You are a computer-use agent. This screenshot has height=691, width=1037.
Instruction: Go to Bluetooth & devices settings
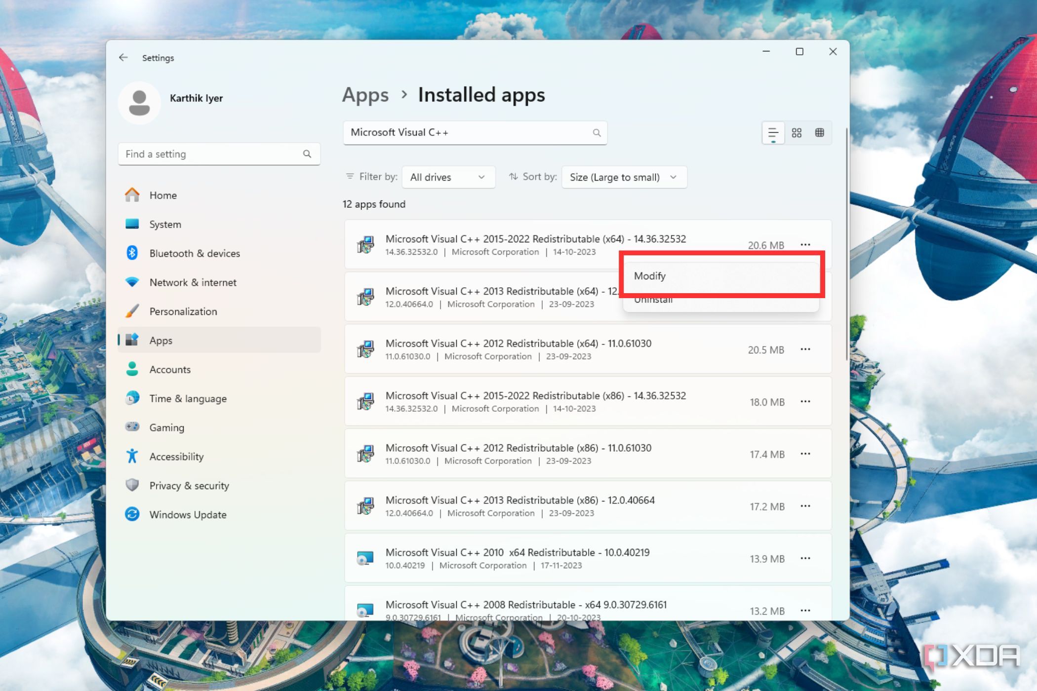point(195,253)
